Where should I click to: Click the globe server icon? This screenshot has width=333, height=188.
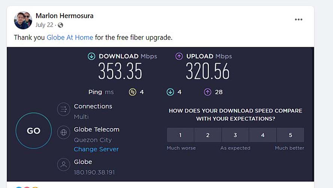pyautogui.click(x=64, y=132)
